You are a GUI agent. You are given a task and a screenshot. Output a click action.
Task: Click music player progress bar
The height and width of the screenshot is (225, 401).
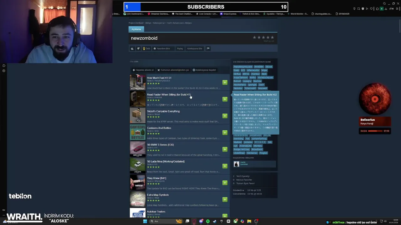pyautogui.click(x=375, y=131)
